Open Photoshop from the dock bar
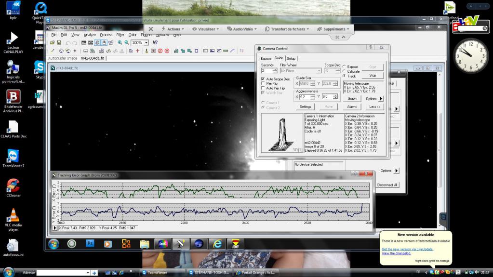Viewport: 493px width, 277px height. (90, 244)
